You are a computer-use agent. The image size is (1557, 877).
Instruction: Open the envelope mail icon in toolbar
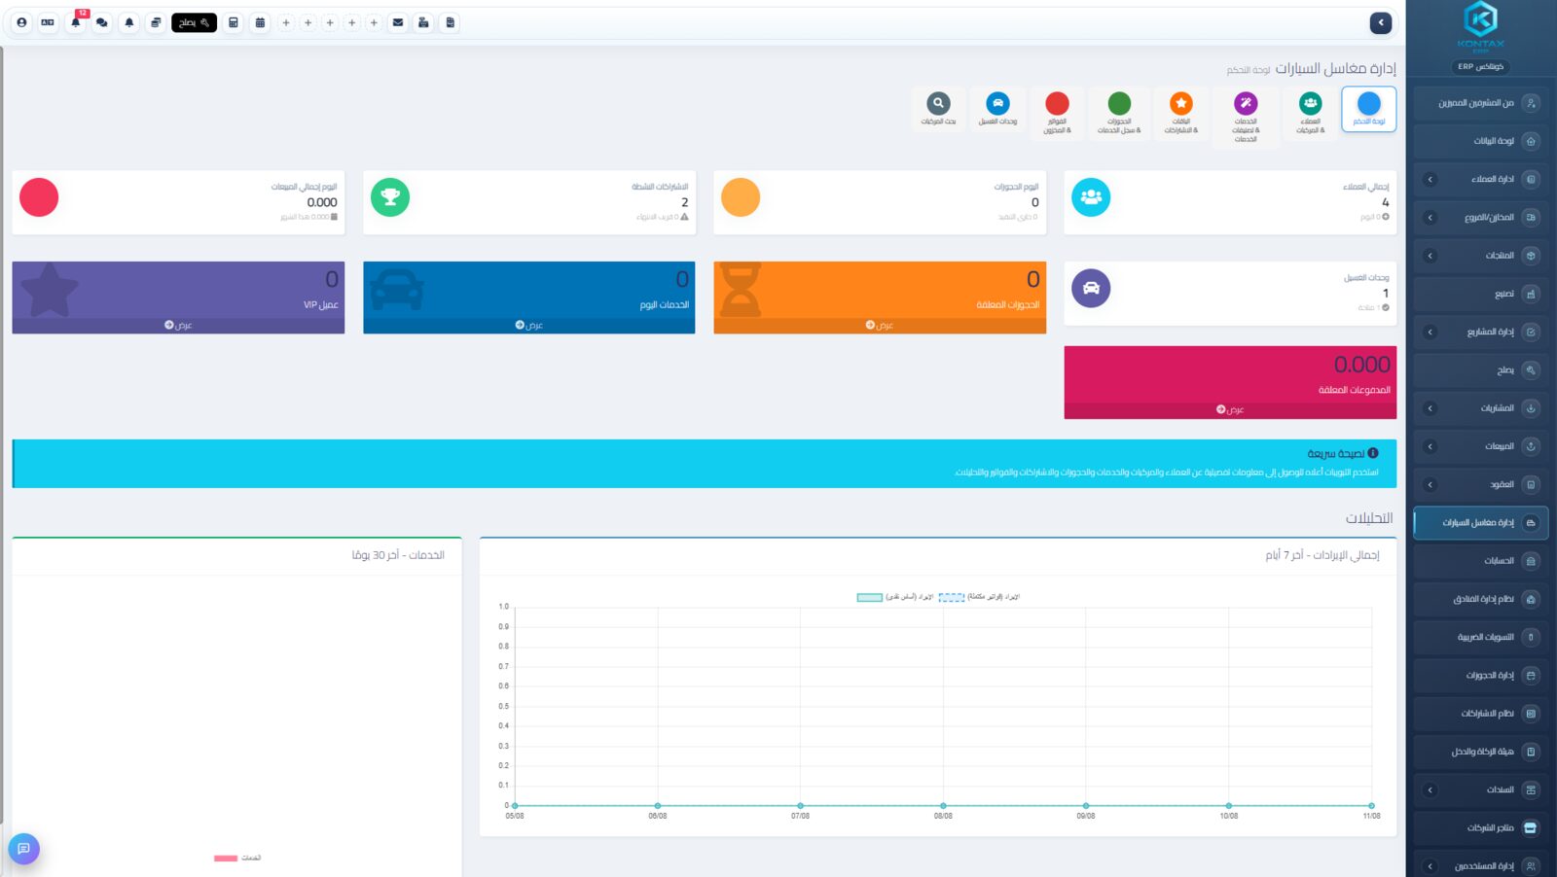[398, 22]
